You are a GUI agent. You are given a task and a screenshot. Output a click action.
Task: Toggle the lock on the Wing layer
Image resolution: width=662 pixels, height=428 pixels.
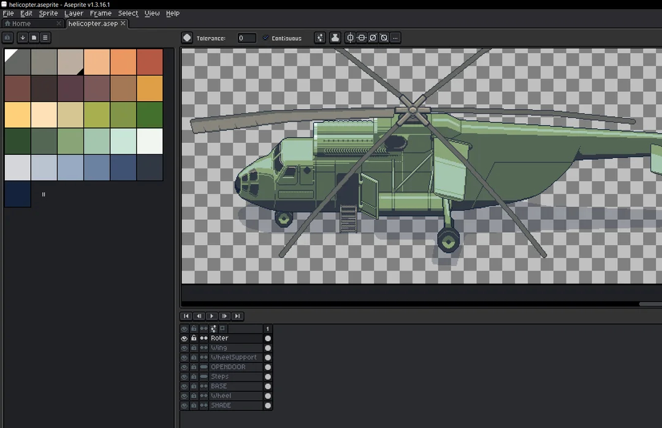coord(194,348)
